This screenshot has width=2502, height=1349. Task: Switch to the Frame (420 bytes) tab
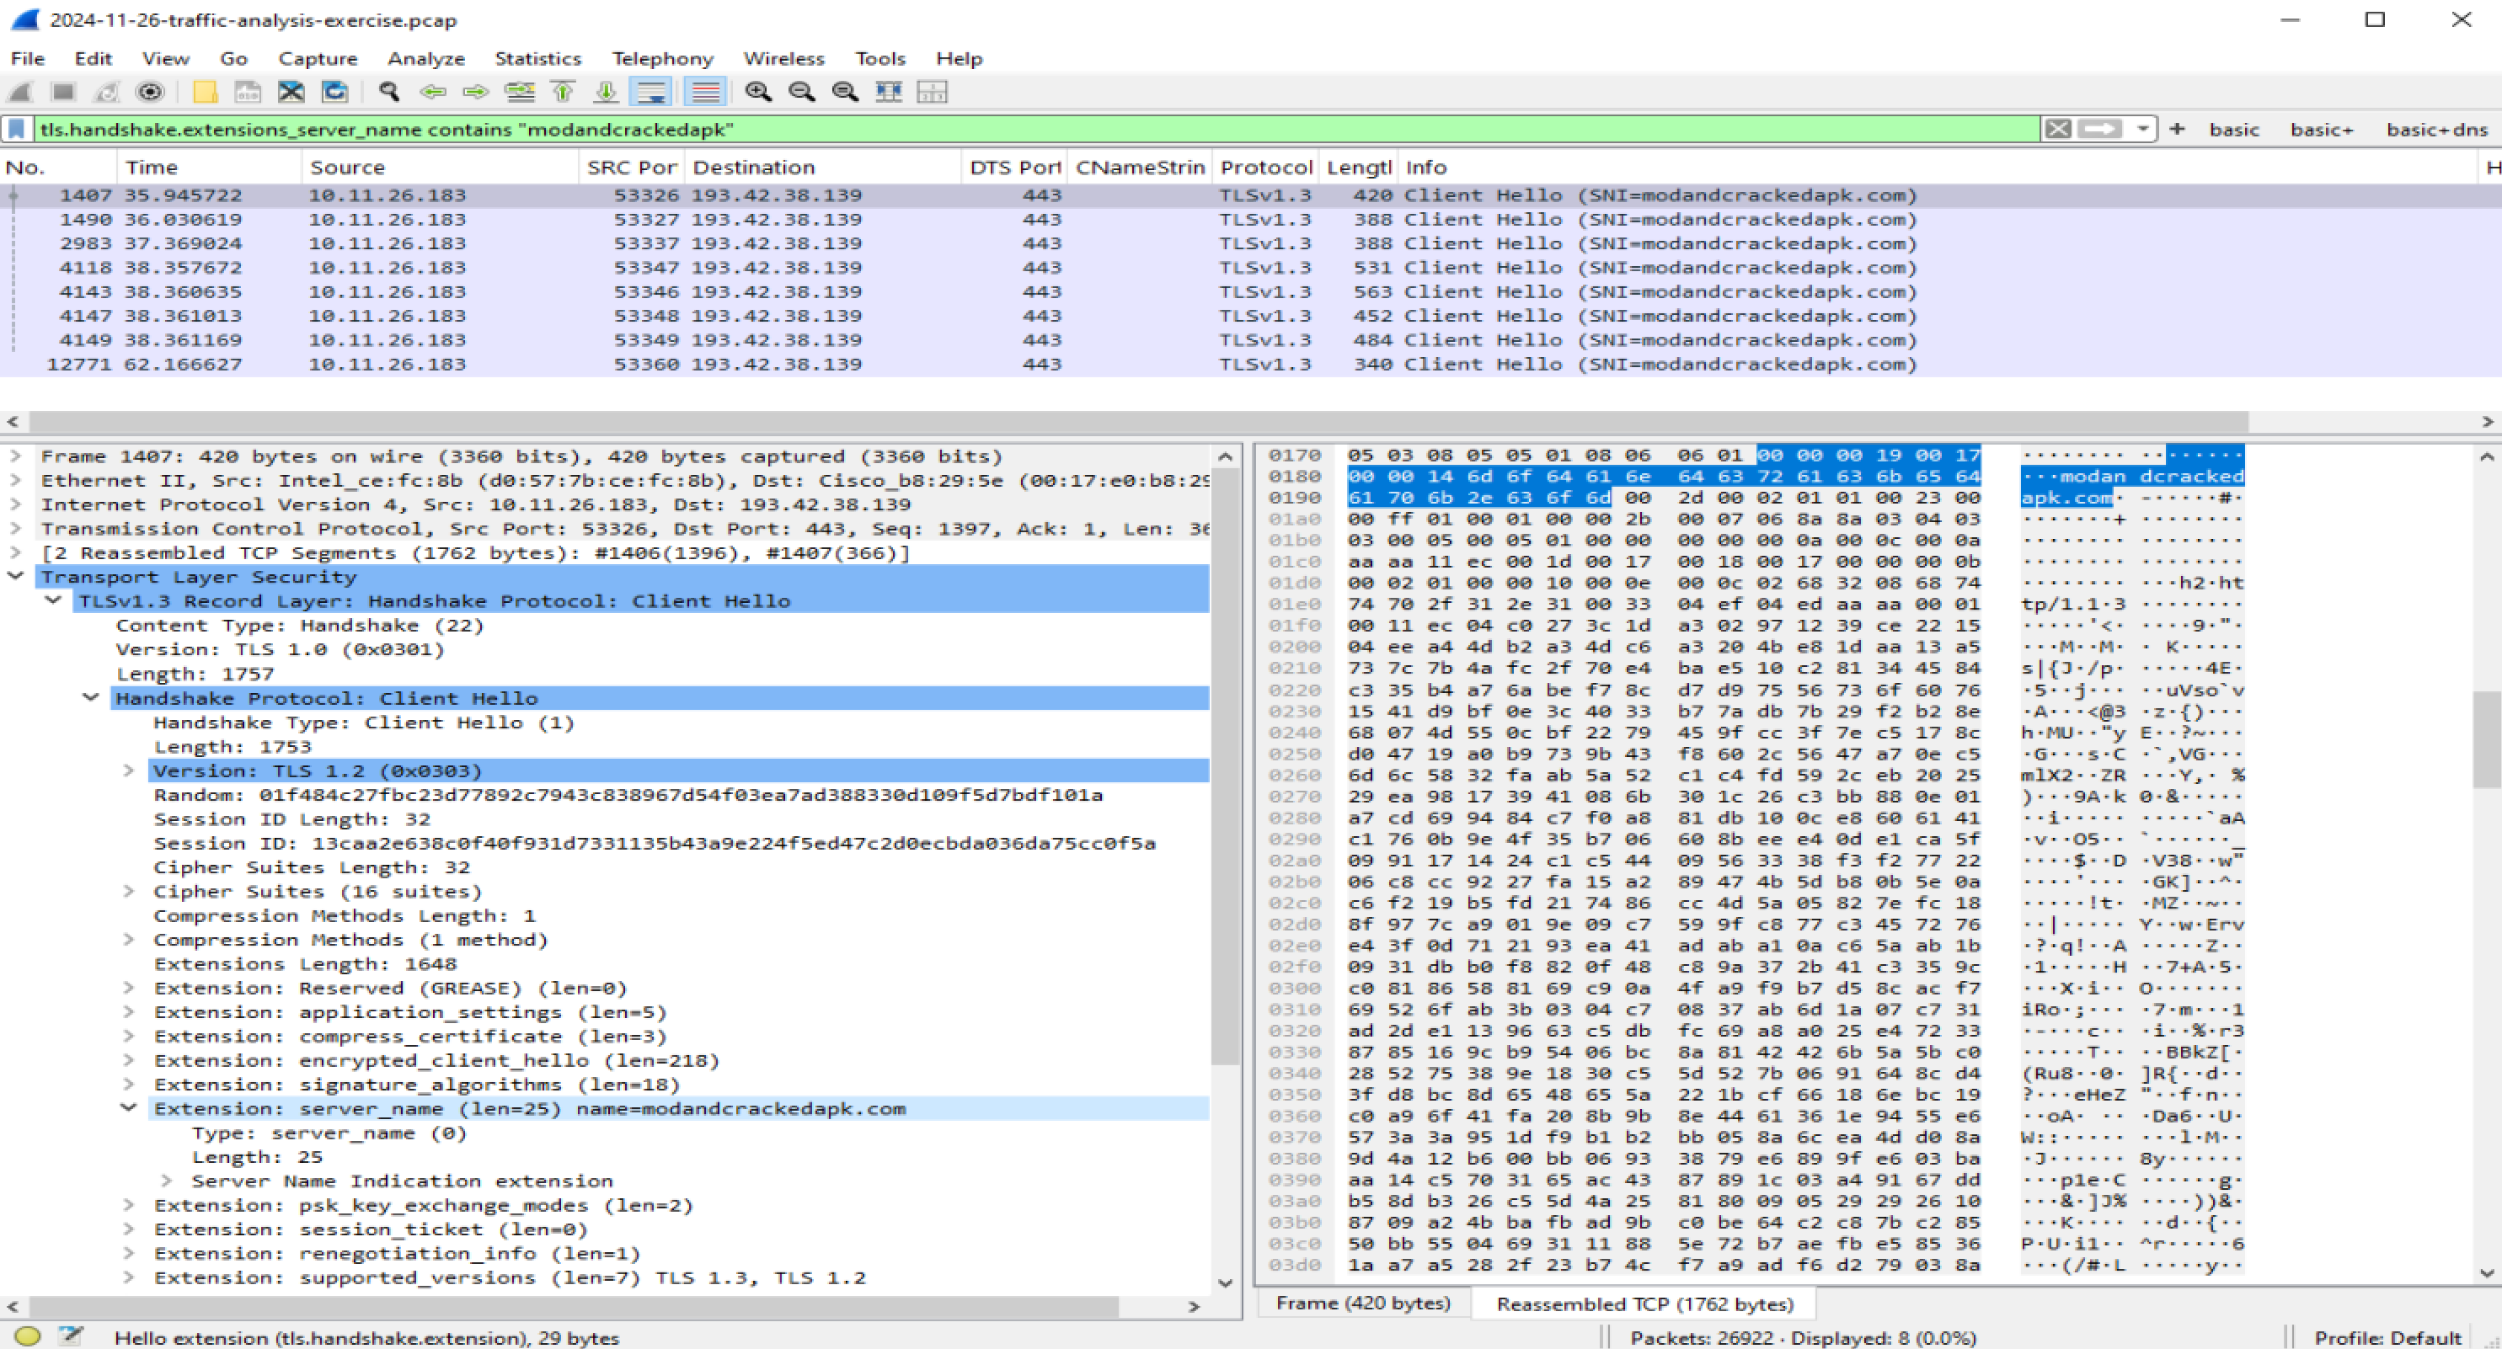pos(1363,1303)
